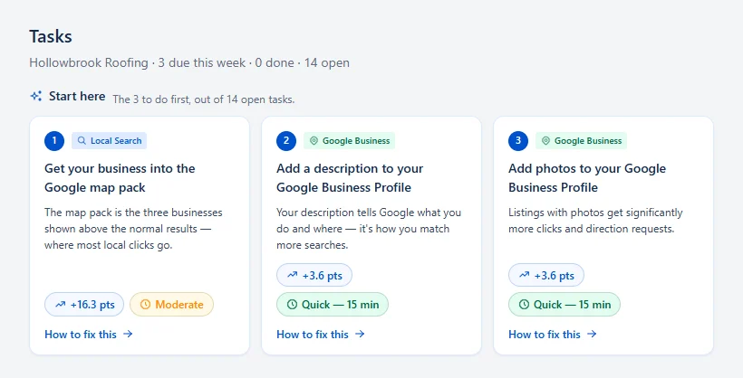Screen dimensions: 743x378
Task: Click the Local Search tag
Action: [109, 140]
